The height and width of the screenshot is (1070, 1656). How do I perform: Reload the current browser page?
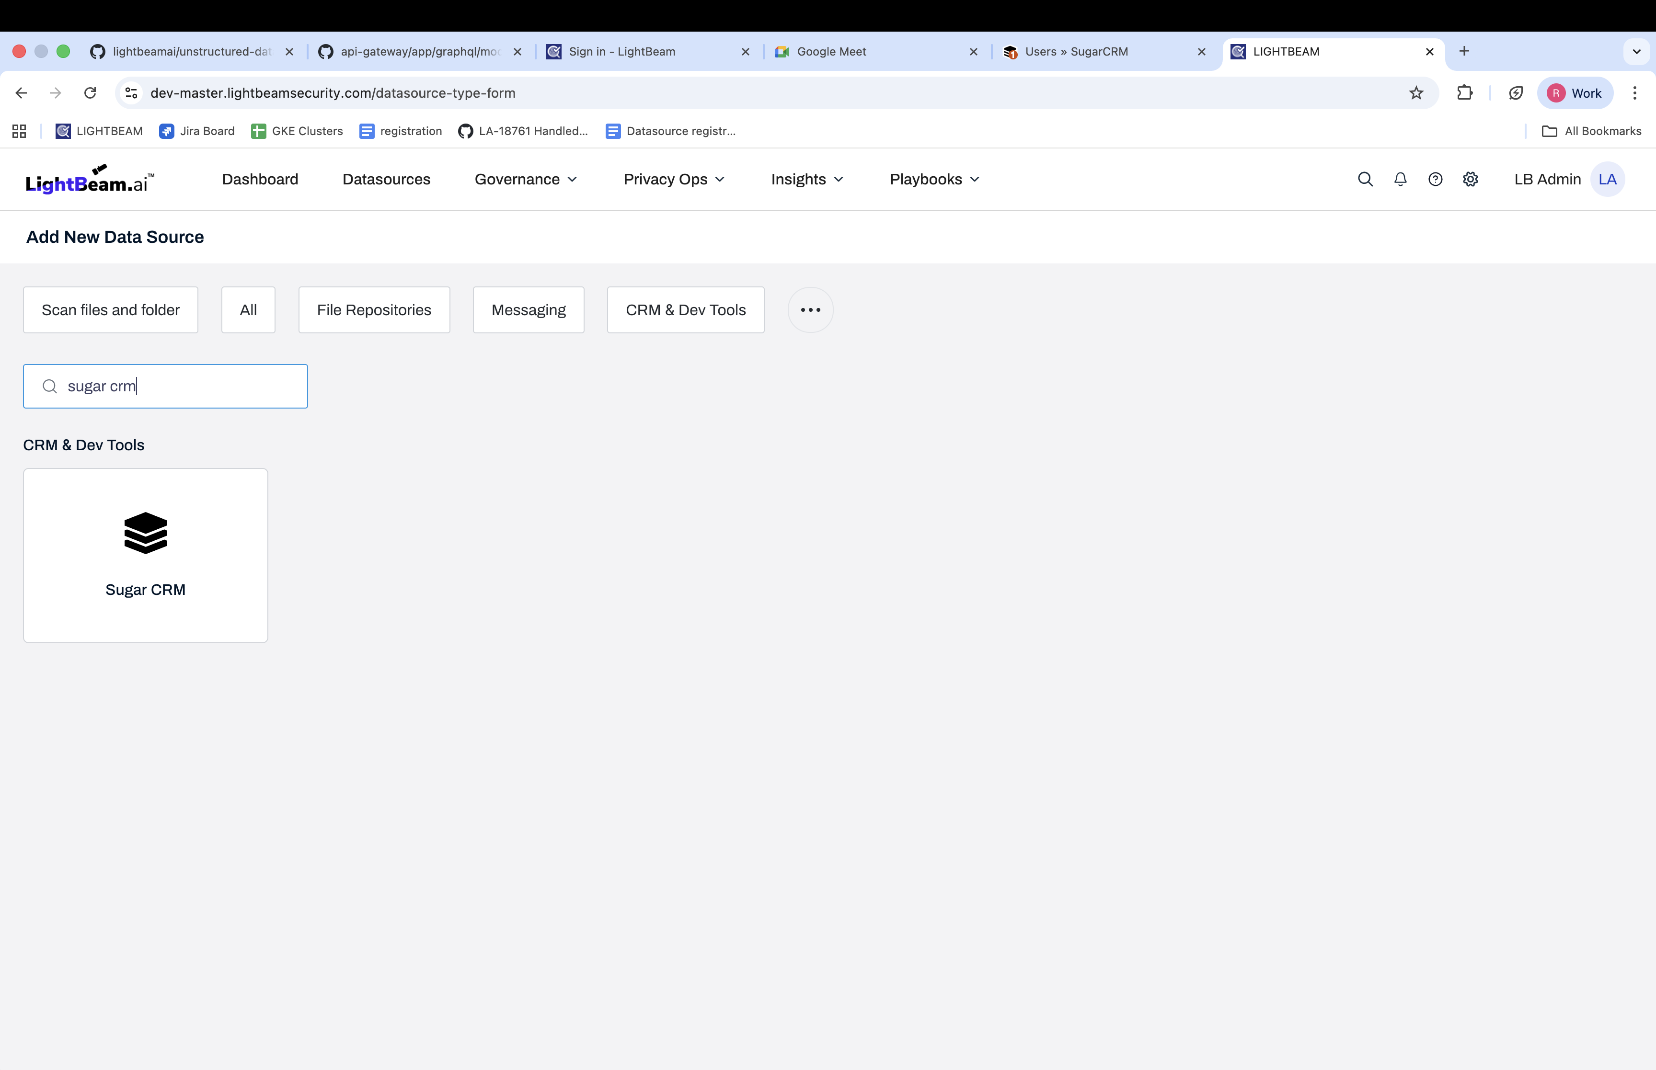point(91,93)
